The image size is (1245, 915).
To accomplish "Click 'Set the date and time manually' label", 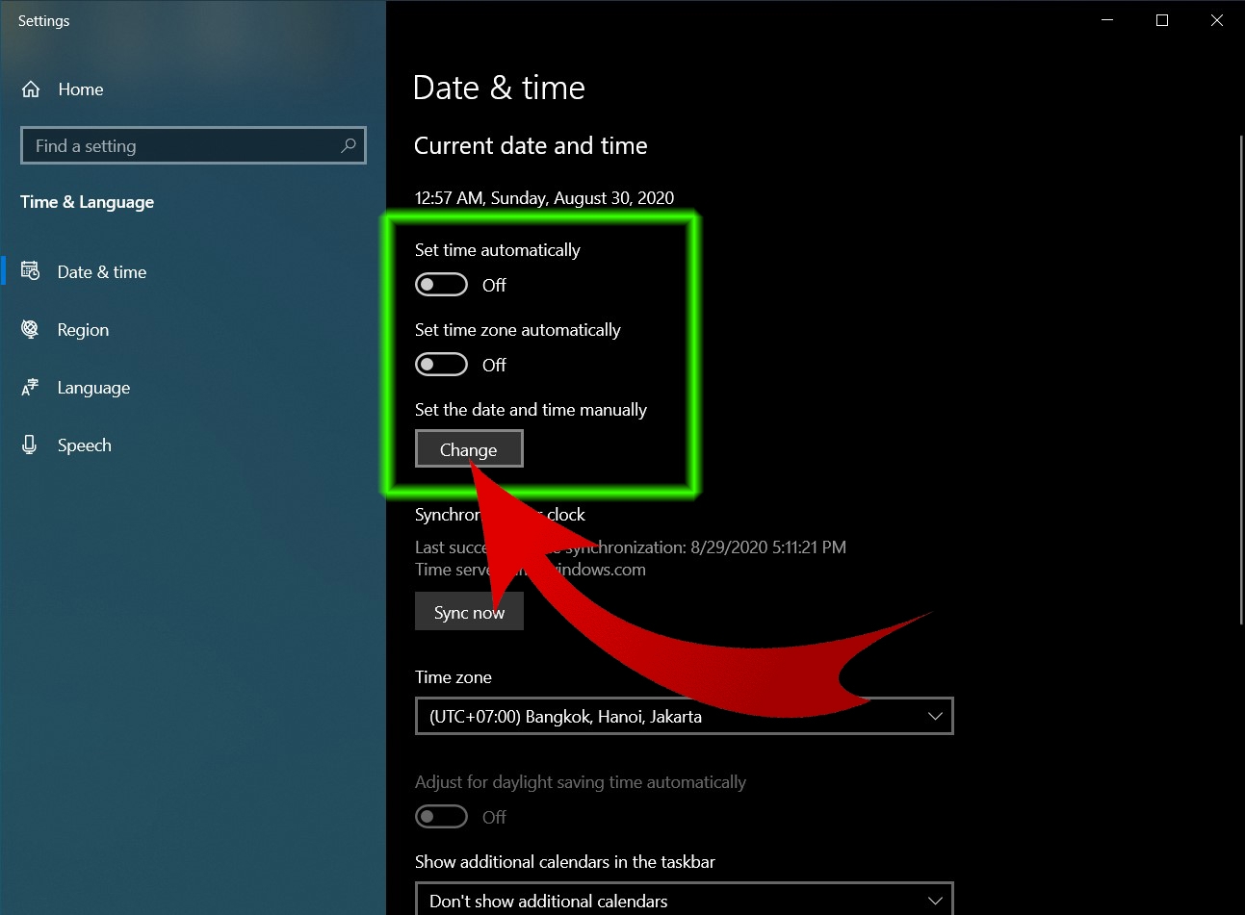I will coord(531,409).
